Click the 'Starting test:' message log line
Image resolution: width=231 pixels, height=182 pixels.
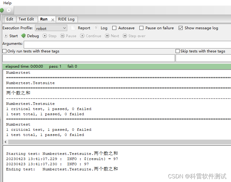62,153
